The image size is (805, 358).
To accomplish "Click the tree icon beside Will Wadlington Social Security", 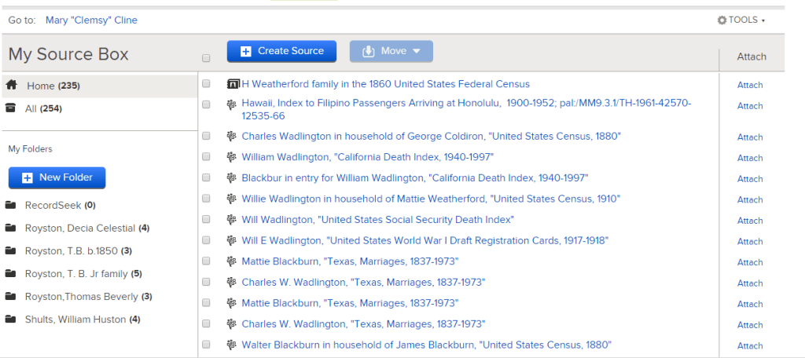I will (232, 220).
